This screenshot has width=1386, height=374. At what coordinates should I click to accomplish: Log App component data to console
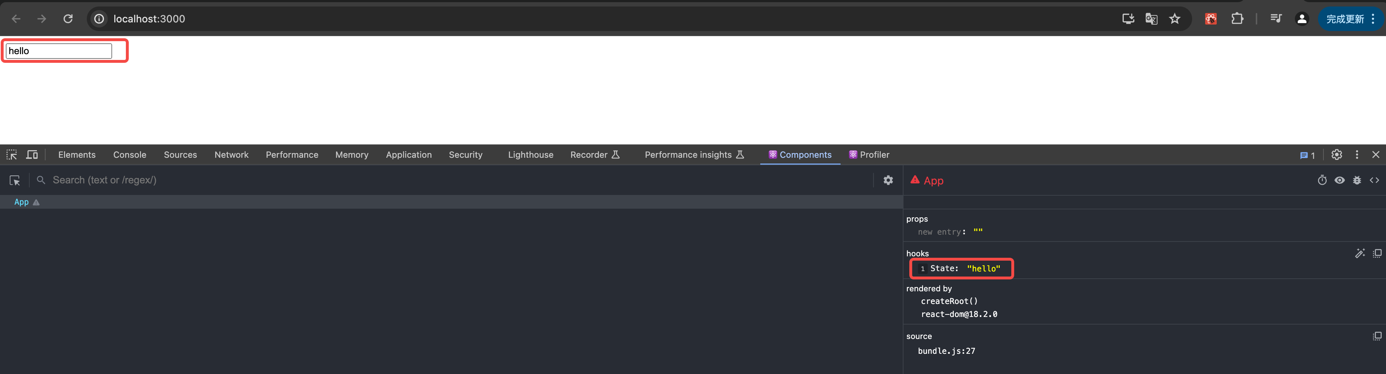[1357, 181]
